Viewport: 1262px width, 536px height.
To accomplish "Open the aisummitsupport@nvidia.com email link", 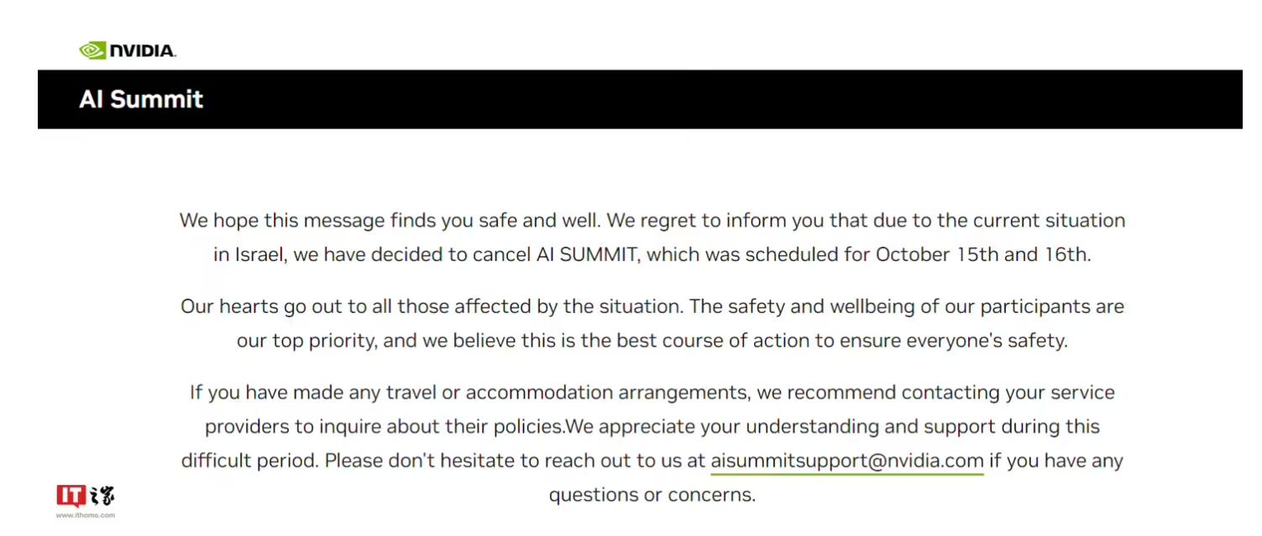I will point(847,461).
